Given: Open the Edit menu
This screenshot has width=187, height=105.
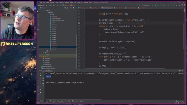Looking at the screenshot, I should pyautogui.click(x=44, y=2).
